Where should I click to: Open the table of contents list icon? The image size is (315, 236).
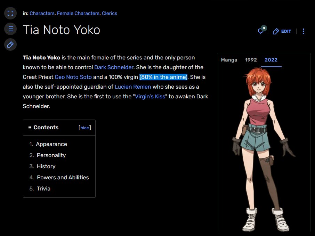[10, 29]
